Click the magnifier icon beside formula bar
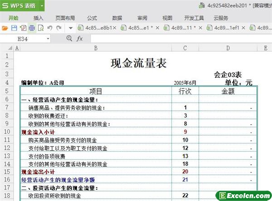The width and height of the screenshot is (272, 201). (68, 39)
